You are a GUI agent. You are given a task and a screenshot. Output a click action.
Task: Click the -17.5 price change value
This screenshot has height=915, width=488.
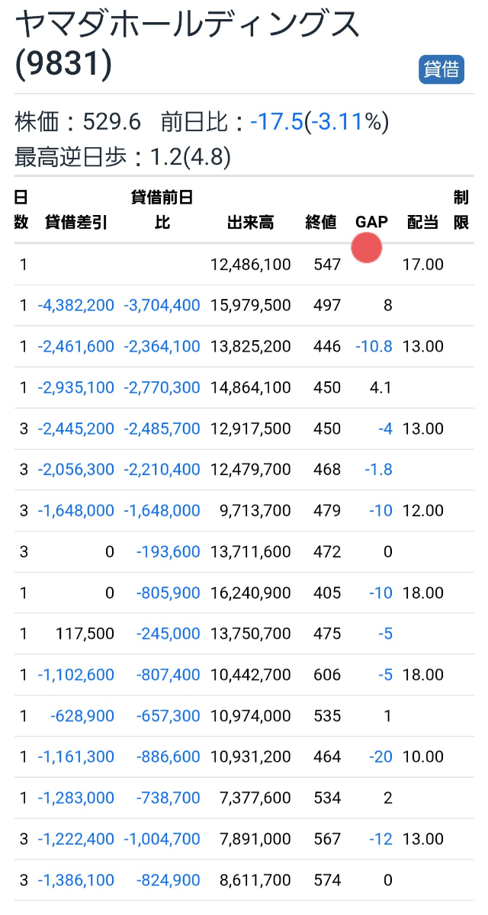point(276,122)
